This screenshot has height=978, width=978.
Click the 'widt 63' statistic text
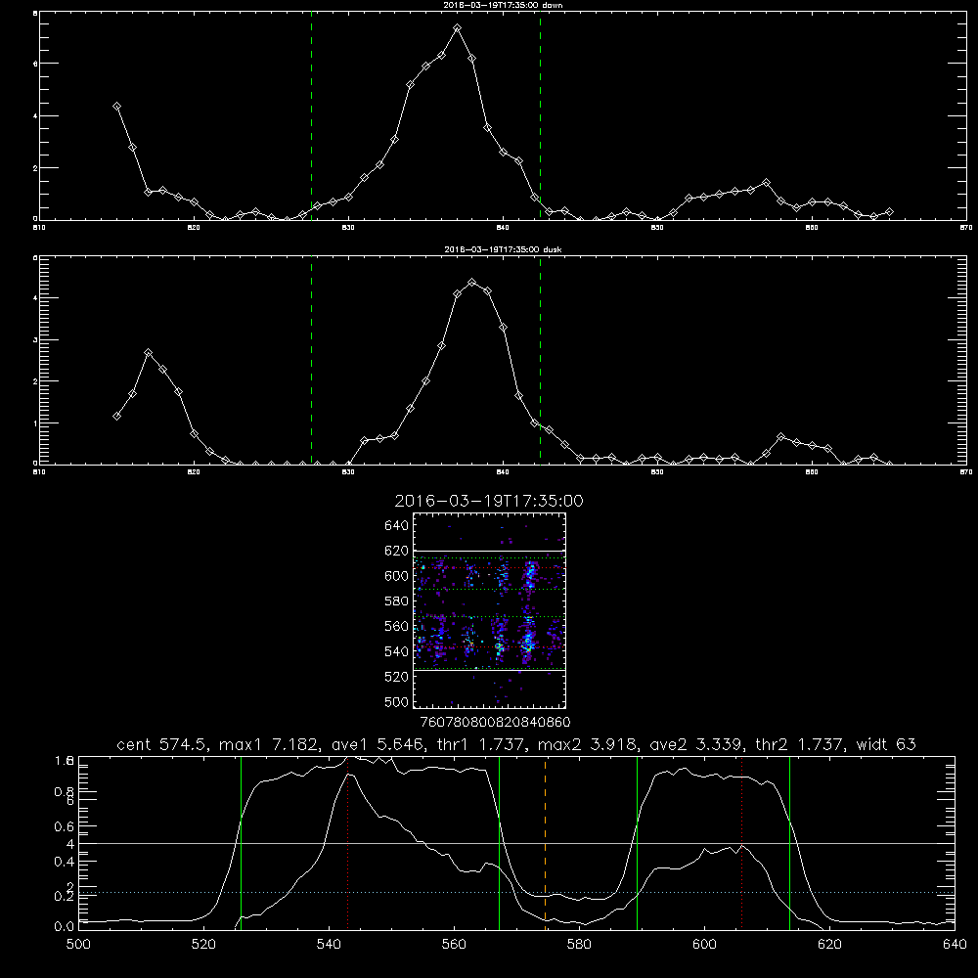click(x=886, y=744)
